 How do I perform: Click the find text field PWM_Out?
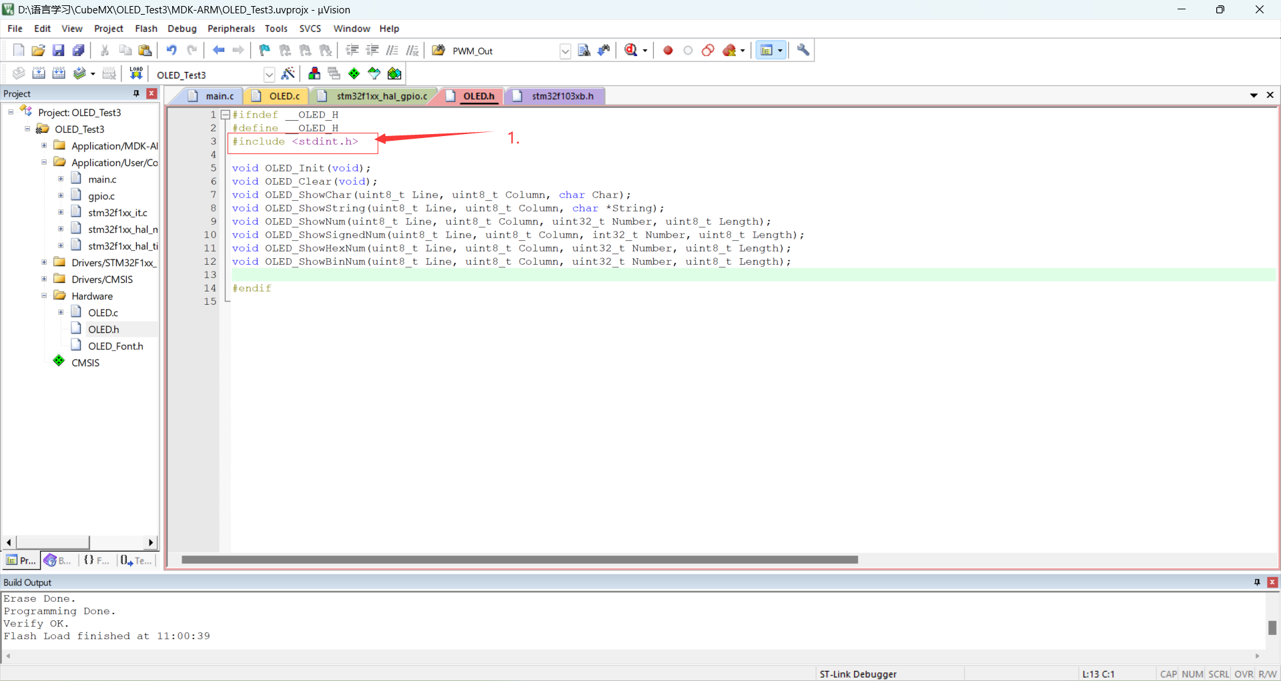[x=504, y=51]
